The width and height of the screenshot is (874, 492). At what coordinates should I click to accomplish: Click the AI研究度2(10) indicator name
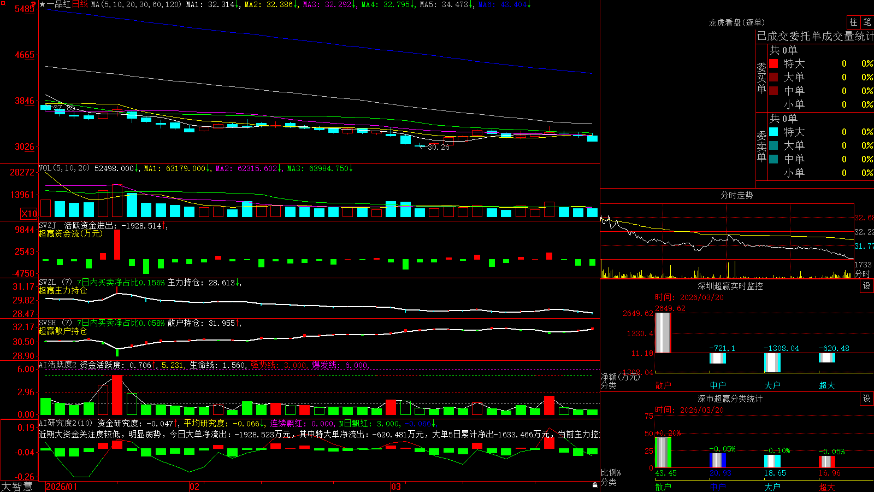pyautogui.click(x=66, y=423)
